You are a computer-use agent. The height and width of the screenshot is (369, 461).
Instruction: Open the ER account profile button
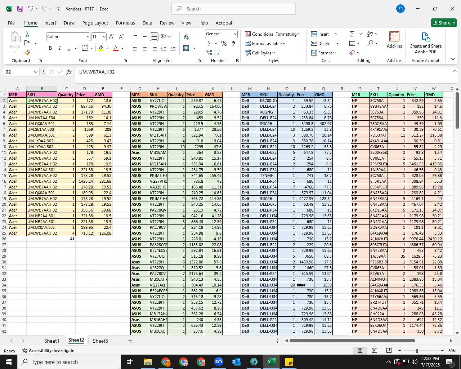(x=400, y=9)
